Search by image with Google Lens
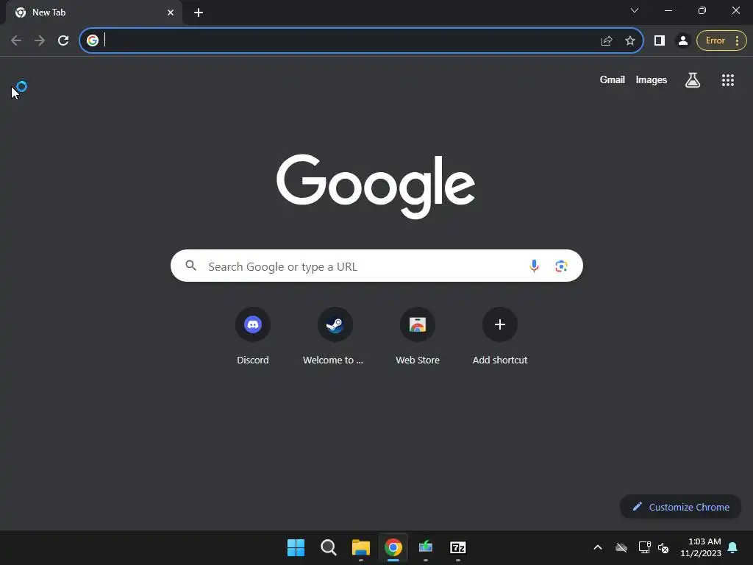 click(x=561, y=266)
